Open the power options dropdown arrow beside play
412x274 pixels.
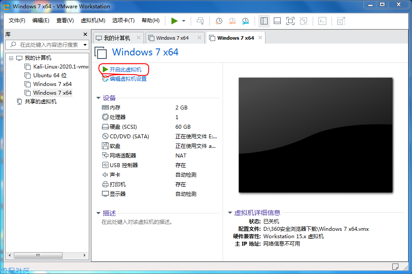[x=184, y=21]
